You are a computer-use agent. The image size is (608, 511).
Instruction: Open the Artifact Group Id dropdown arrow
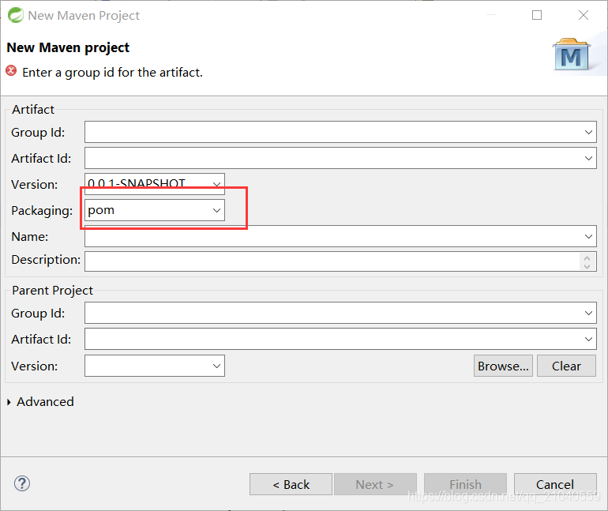point(588,132)
